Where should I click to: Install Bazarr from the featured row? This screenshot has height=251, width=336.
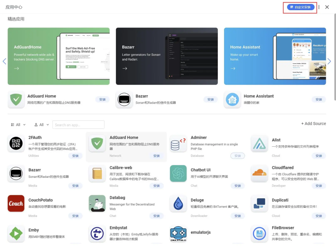tap(211, 99)
